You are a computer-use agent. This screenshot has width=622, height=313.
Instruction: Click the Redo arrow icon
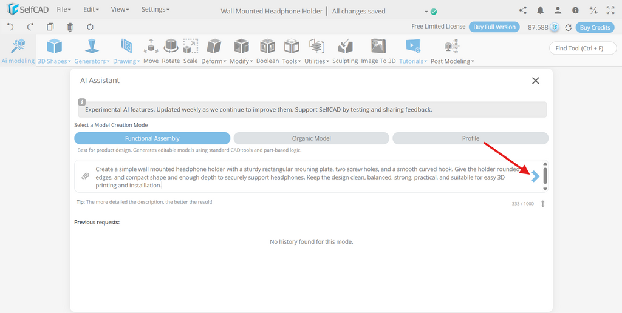[30, 27]
